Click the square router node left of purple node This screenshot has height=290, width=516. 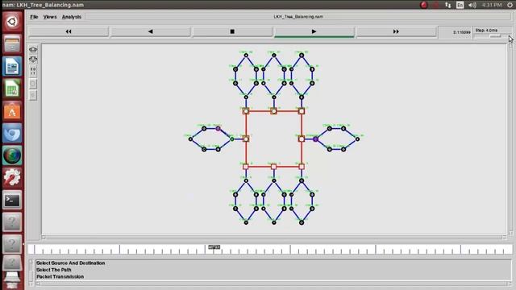tap(302, 139)
